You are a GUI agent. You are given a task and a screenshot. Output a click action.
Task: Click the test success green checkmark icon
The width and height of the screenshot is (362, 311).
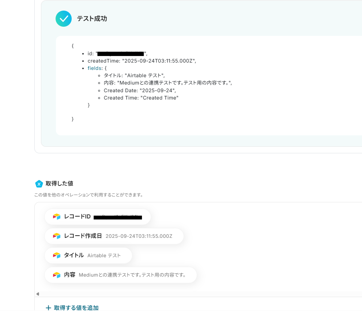pyautogui.click(x=64, y=19)
